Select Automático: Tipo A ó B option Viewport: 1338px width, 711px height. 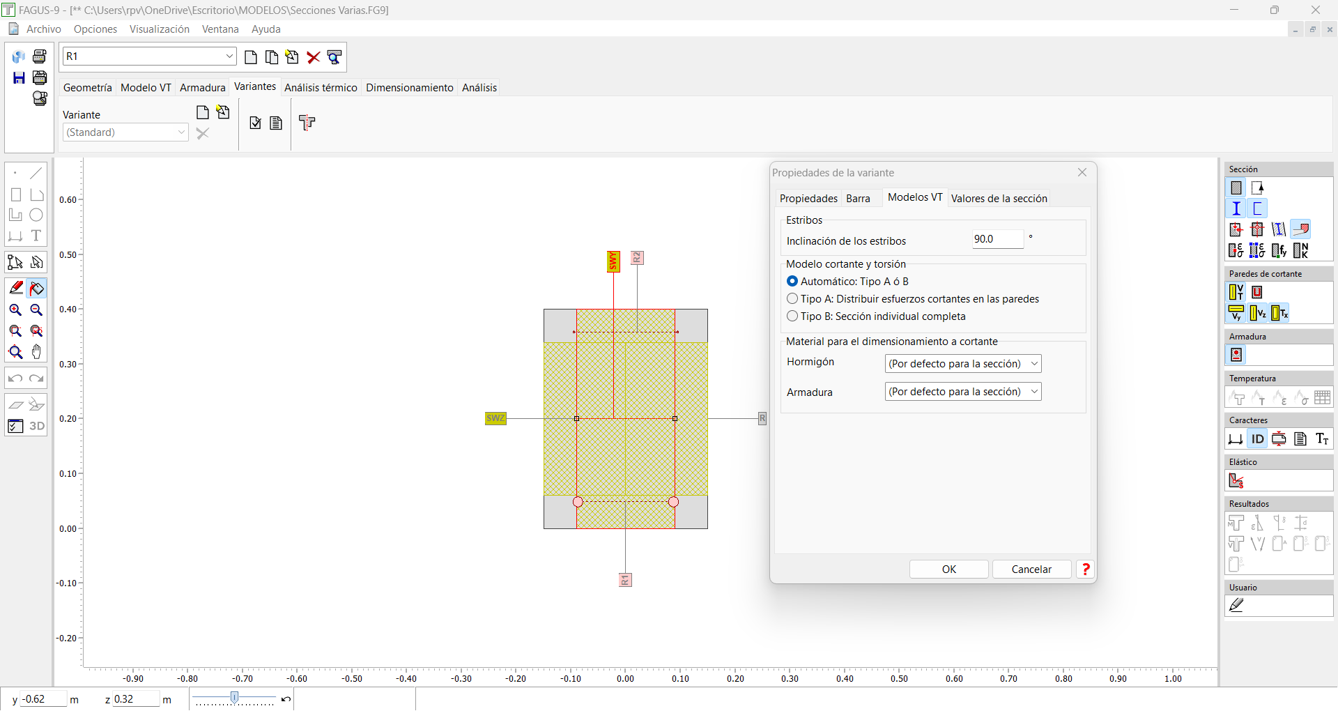coord(847,282)
